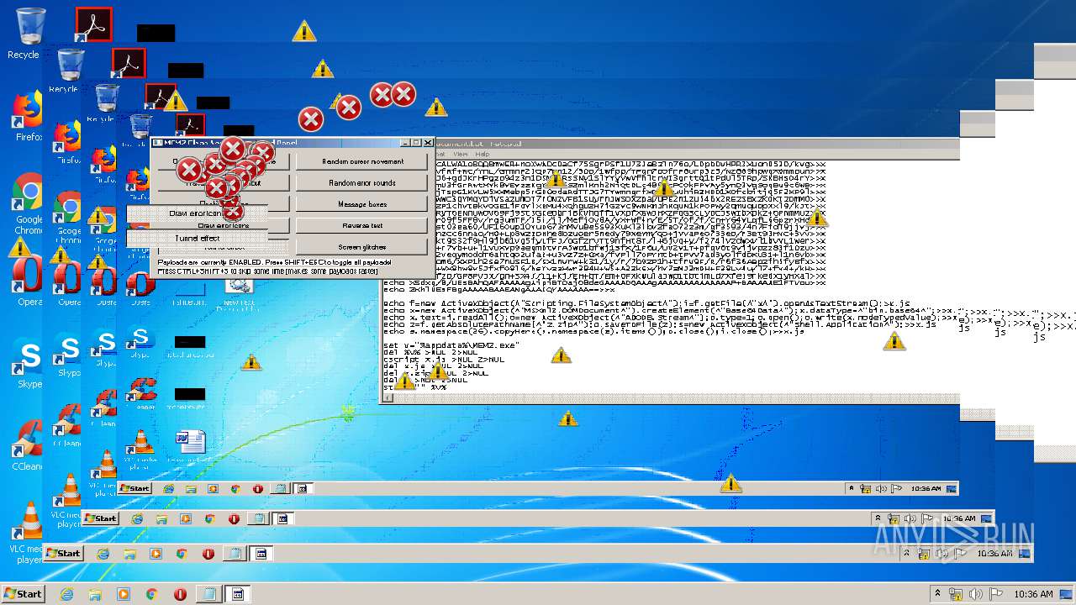
Task: Show hidden tray icons on bottom-most taskbar
Action: click(x=938, y=594)
